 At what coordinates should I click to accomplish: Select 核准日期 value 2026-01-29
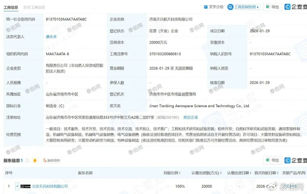tap(260, 83)
